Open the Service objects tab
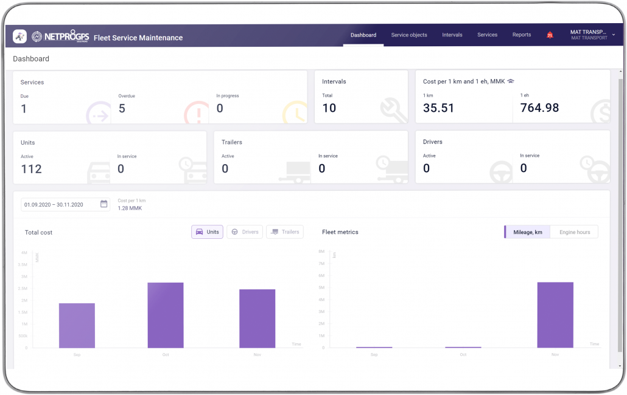This screenshot has height=395, width=627. [x=409, y=35]
